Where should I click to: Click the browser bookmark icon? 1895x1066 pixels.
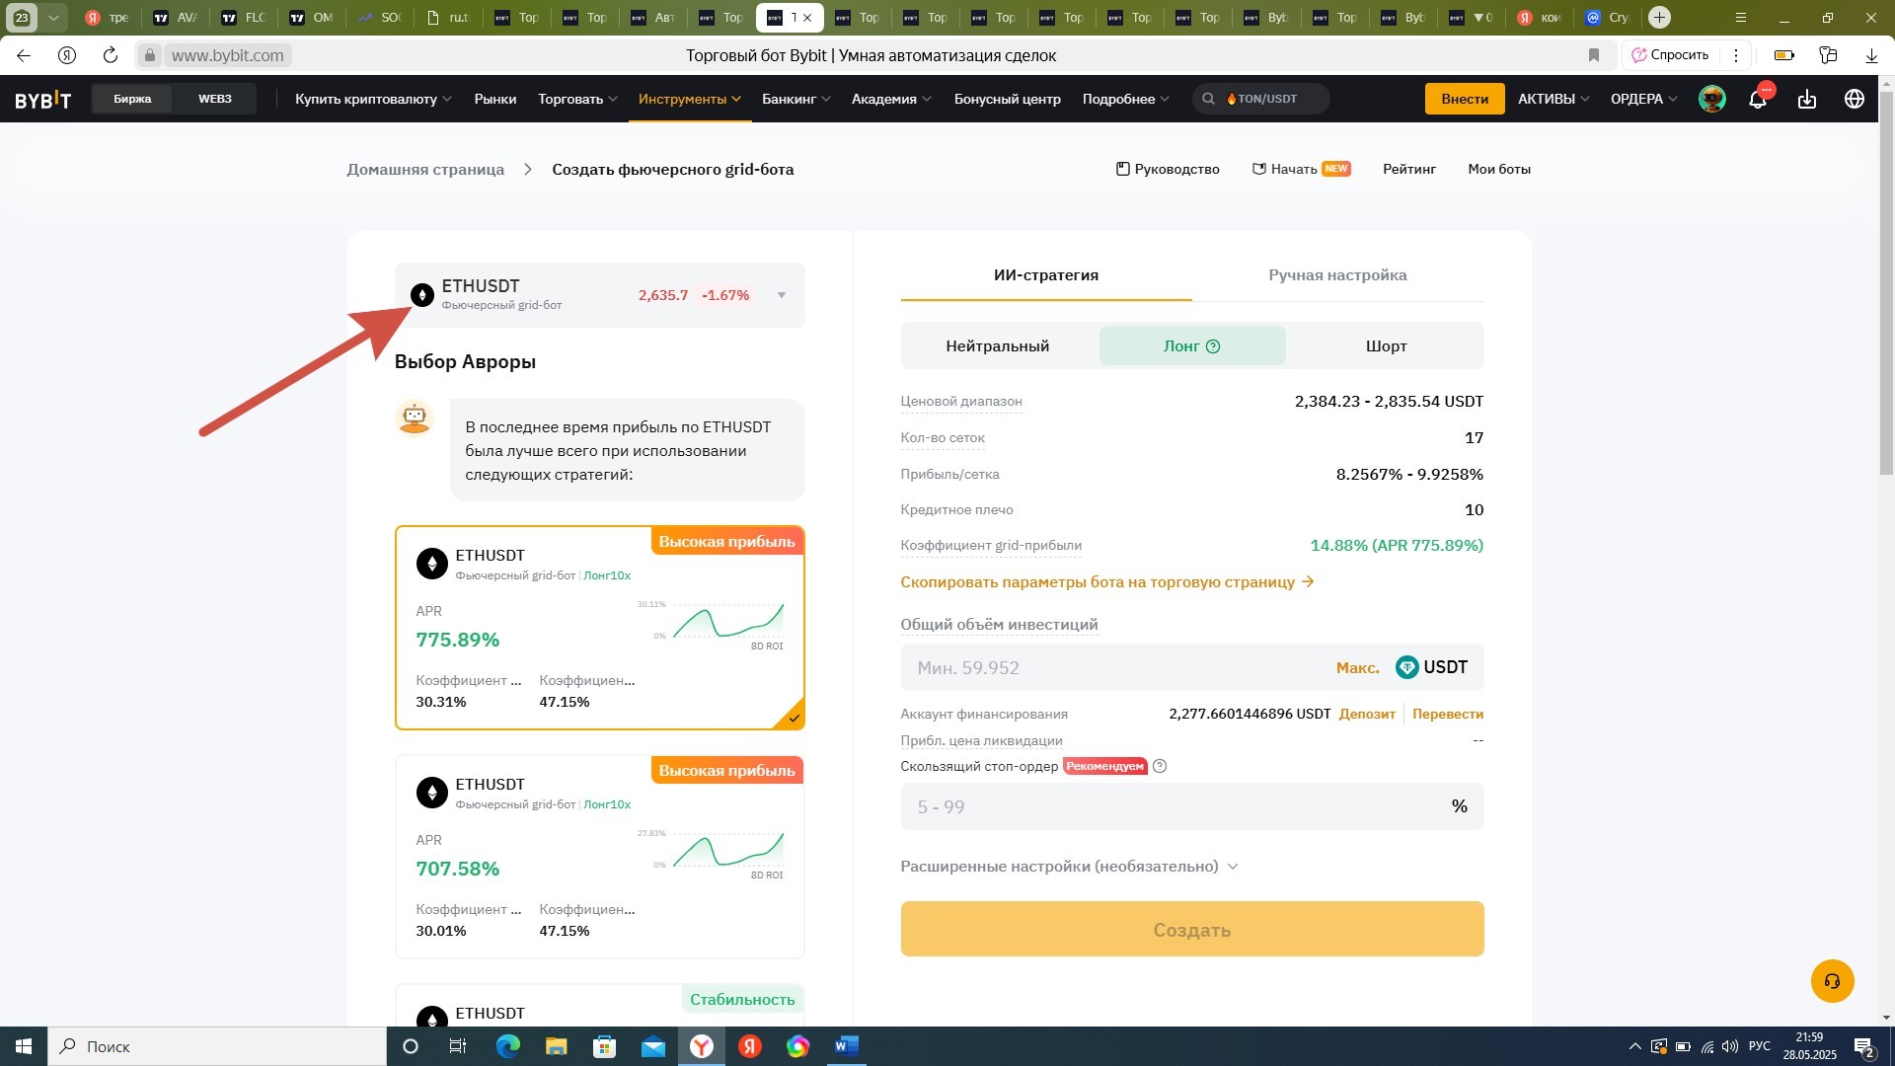[1593, 55]
